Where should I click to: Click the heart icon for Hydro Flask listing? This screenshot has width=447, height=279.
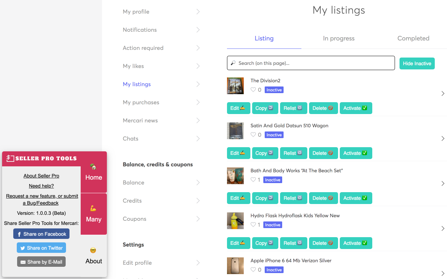253,225
